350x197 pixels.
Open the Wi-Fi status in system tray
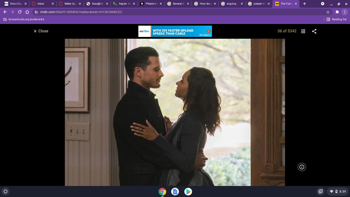[331, 192]
